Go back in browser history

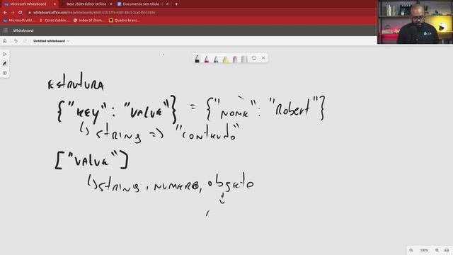tap(5, 13)
